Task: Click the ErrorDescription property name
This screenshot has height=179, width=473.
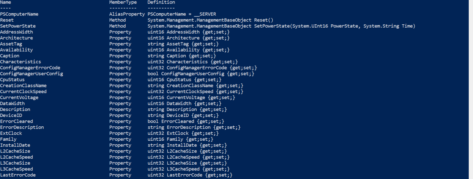Action: point(22,127)
